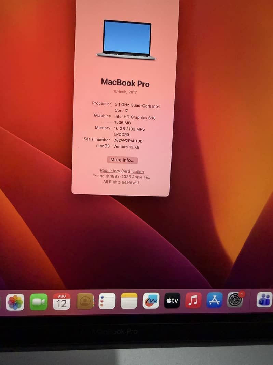Open the Regulatory Certification link
273x365 pixels.
[122, 171]
